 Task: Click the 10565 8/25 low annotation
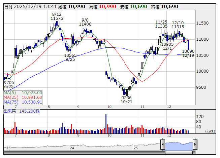(x=70, y=57)
